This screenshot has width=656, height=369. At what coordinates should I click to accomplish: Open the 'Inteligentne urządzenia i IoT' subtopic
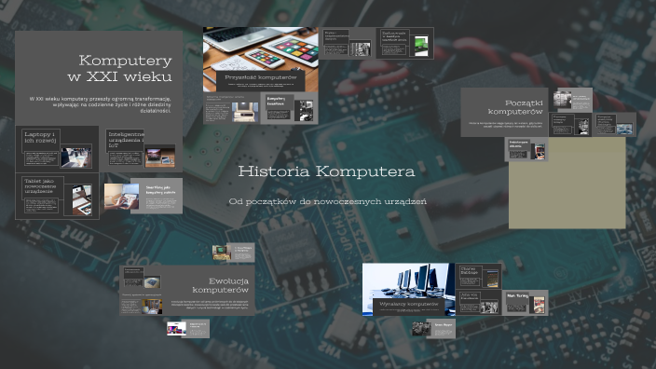tap(141, 148)
